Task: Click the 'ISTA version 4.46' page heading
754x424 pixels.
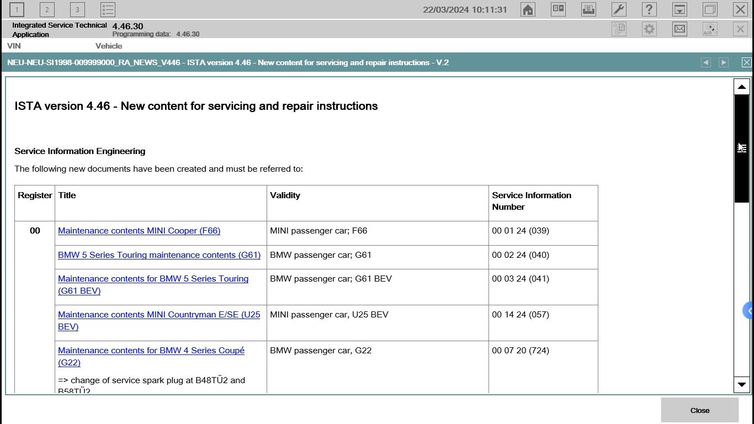Action: 196,106
